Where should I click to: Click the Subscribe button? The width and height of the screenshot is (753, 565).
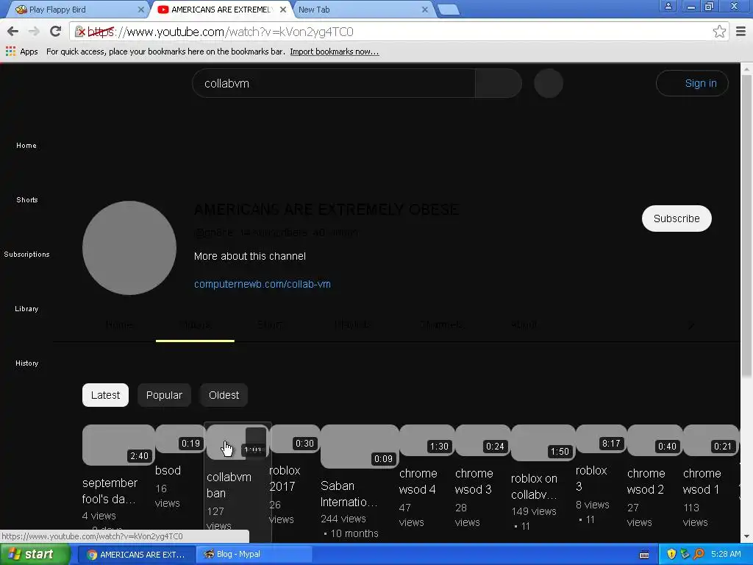tap(677, 218)
